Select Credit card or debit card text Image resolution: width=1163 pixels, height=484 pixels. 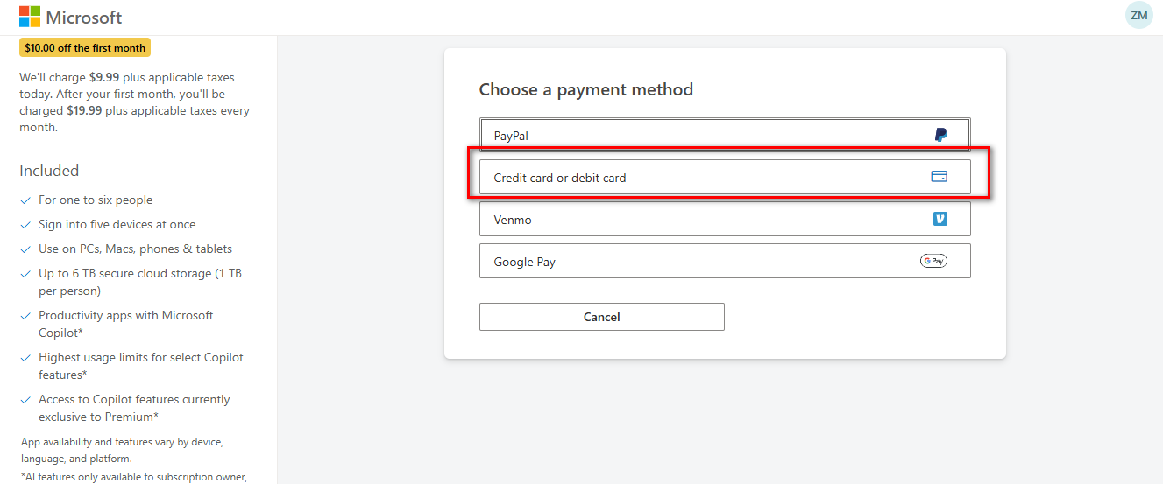click(560, 178)
